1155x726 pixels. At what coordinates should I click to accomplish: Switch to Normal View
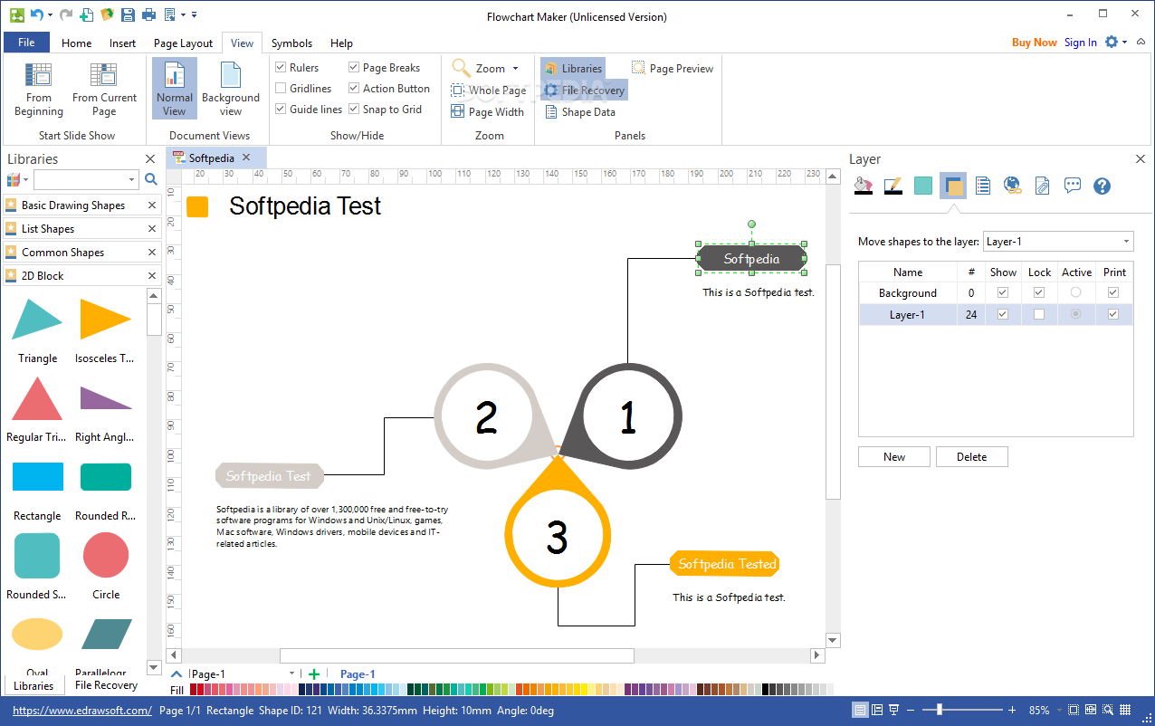click(175, 90)
